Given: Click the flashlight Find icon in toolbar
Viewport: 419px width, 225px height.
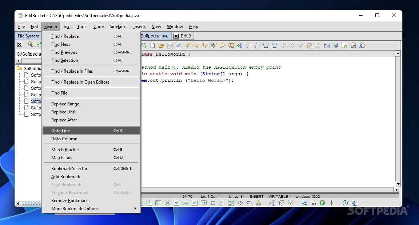Looking at the screenshot, I should 187,46.
